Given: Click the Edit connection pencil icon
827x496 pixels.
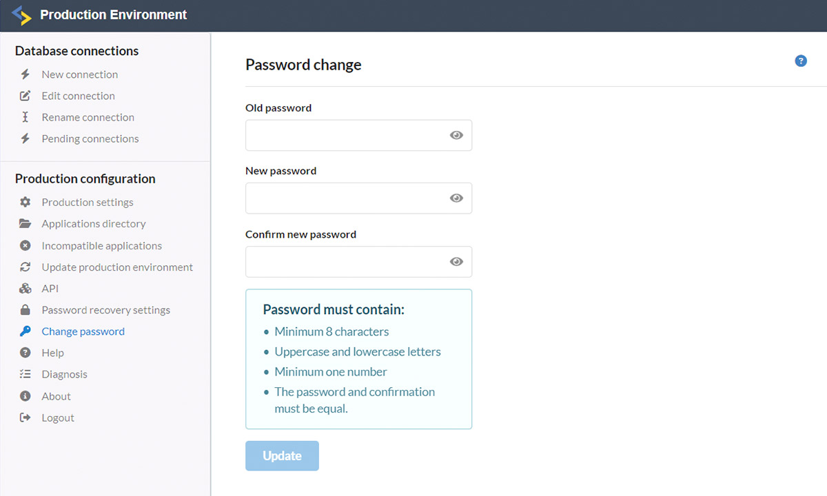Looking at the screenshot, I should (25, 96).
